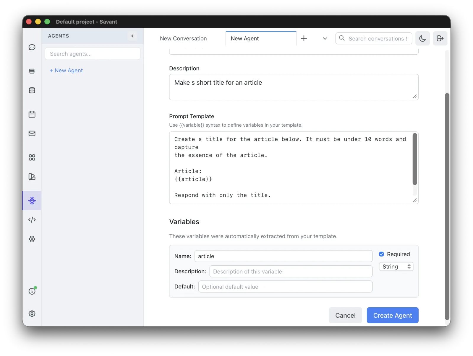Click the variable Description input field
The image size is (473, 356).
(x=291, y=271)
